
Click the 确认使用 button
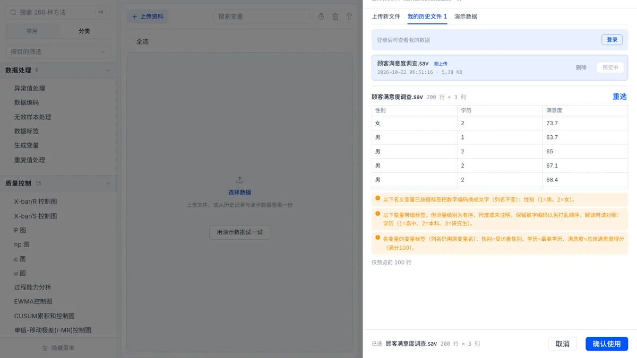(607, 344)
